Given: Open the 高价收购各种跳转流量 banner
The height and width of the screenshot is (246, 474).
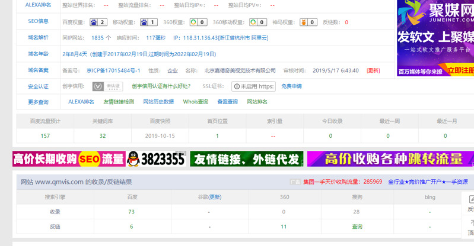Looking at the screenshot, I should click(390, 159).
